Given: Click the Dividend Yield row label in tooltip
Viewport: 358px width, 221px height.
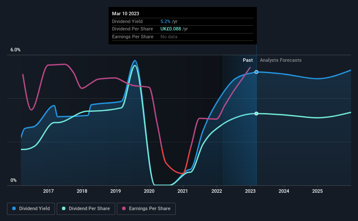Looking at the screenshot, I should tap(127, 21).
